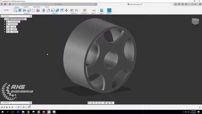The height and width of the screenshot is (114, 202).
Task: Click the Redo arrow icon
Action: 18,4
